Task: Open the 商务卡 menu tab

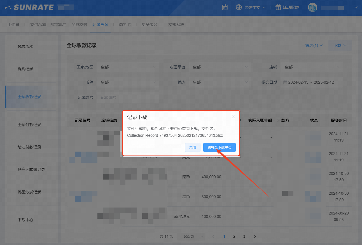Action: [125, 24]
